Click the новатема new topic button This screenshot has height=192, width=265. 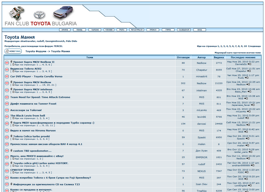[x=13, y=51]
